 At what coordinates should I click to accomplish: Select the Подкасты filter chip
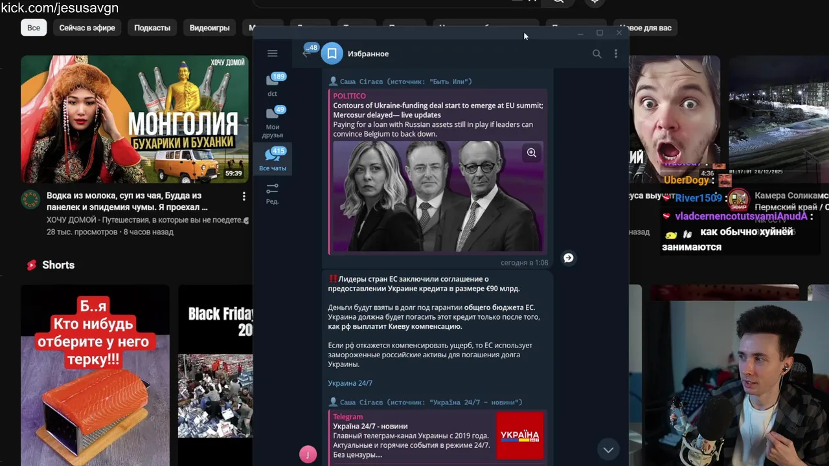tap(152, 28)
